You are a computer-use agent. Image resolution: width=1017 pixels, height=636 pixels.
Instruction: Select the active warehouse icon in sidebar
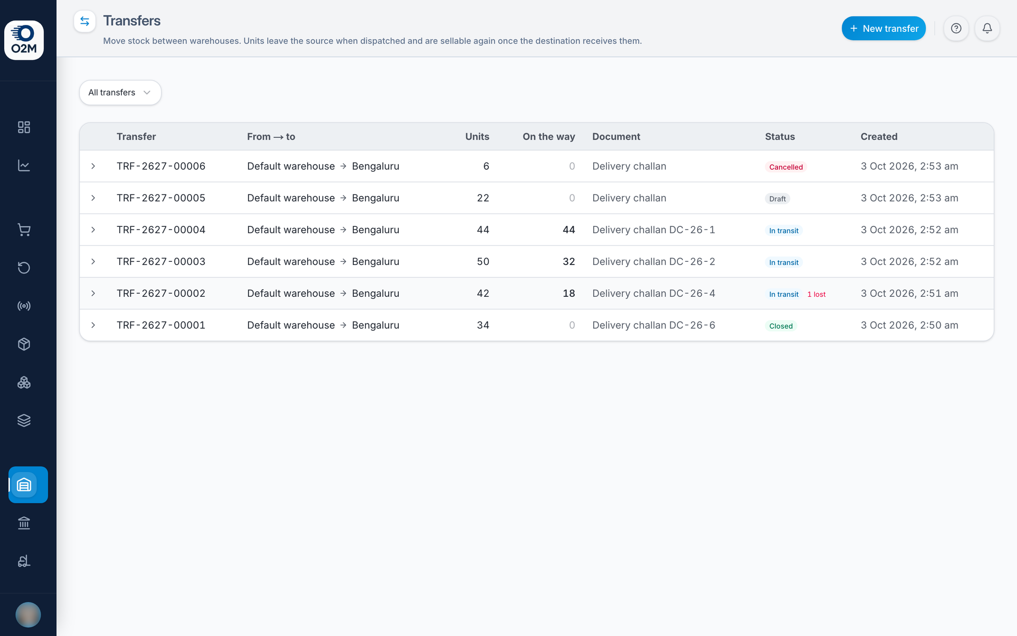[x=28, y=484]
